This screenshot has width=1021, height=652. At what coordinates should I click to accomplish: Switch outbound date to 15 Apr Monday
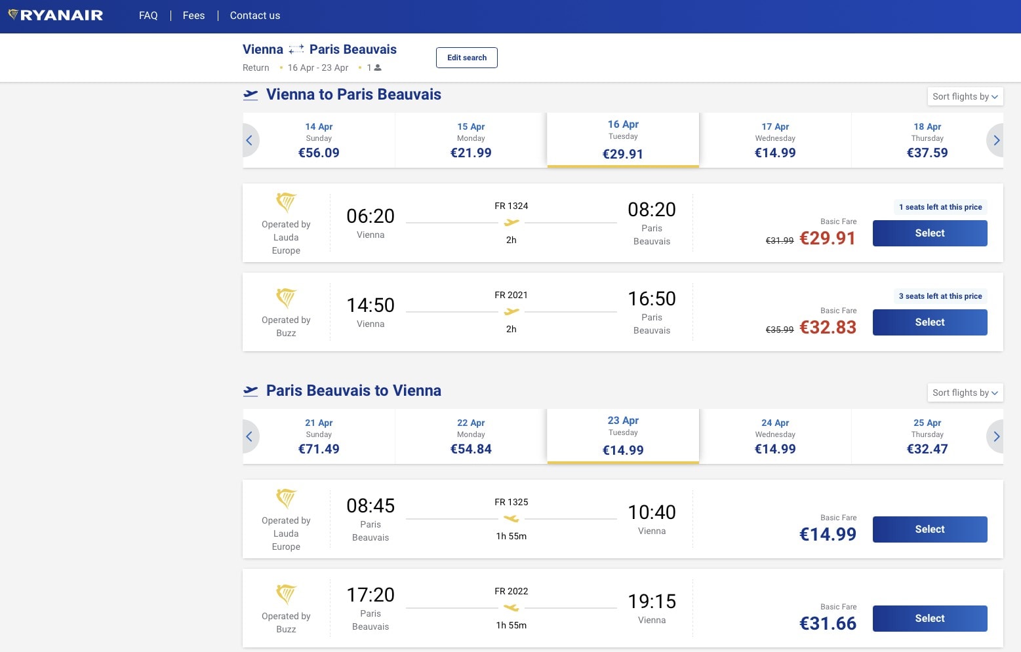[x=471, y=140]
